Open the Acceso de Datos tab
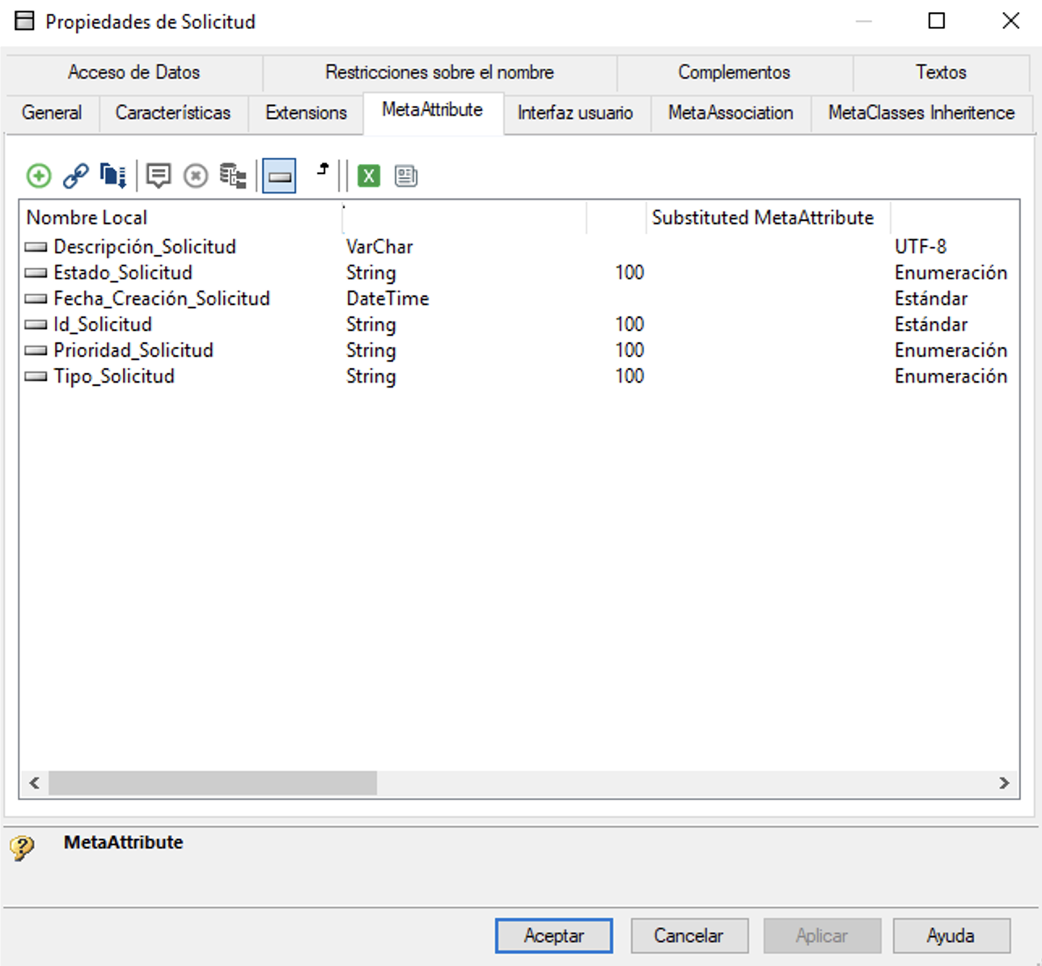Viewport: 1042px width, 966px height. (x=133, y=72)
